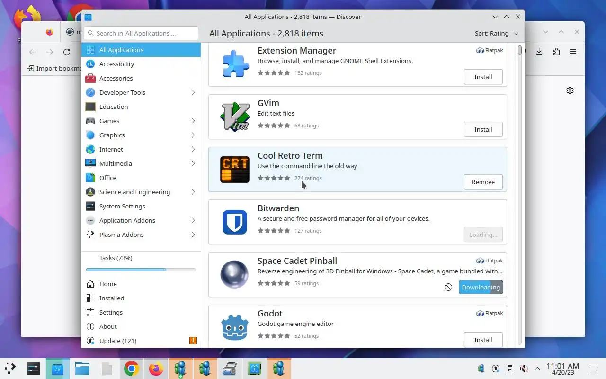Select All Applications category
Viewport: 606px width, 379px height.
(141, 50)
